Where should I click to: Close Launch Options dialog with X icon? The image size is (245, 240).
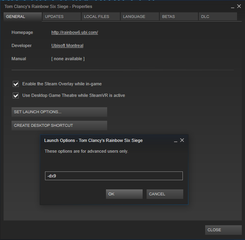pyautogui.click(x=182, y=140)
